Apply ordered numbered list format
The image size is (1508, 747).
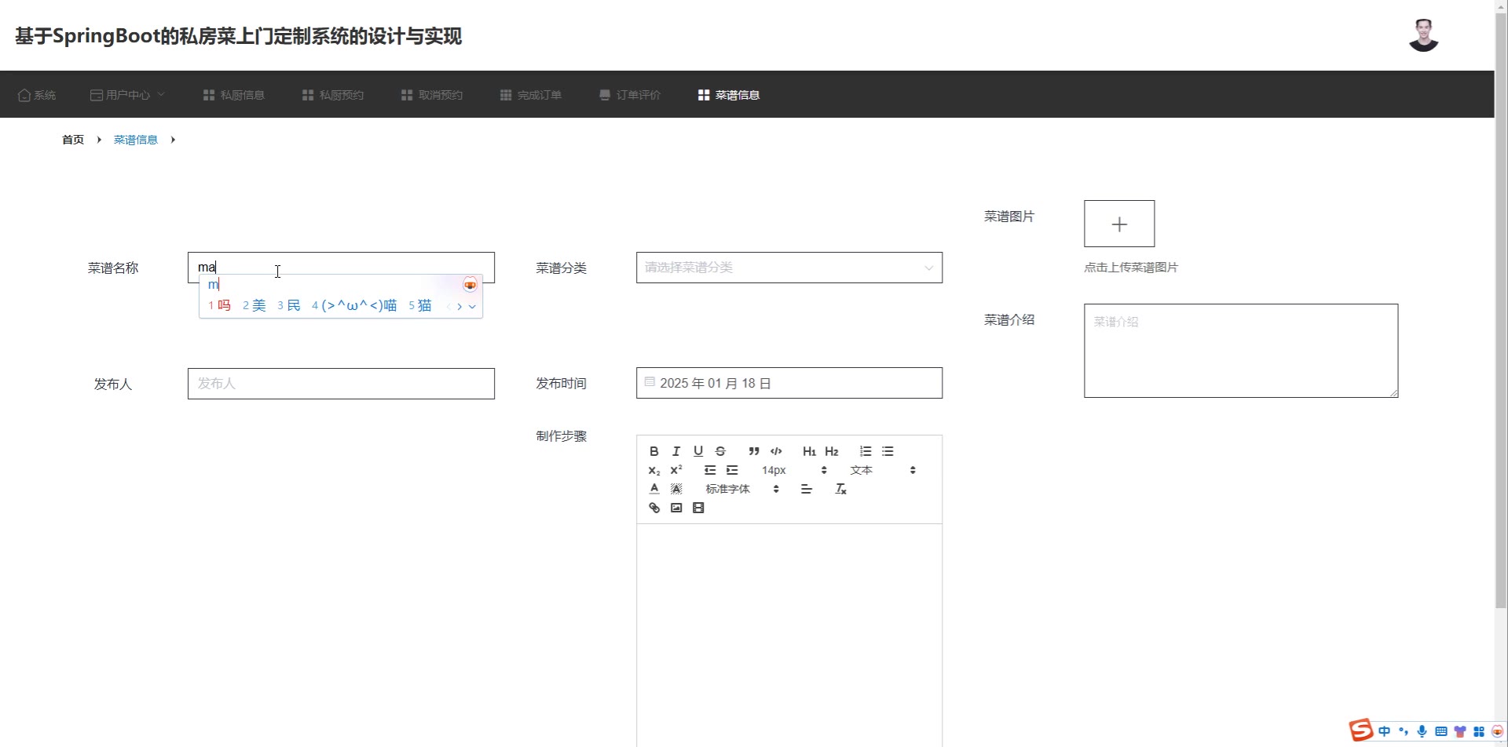click(865, 451)
